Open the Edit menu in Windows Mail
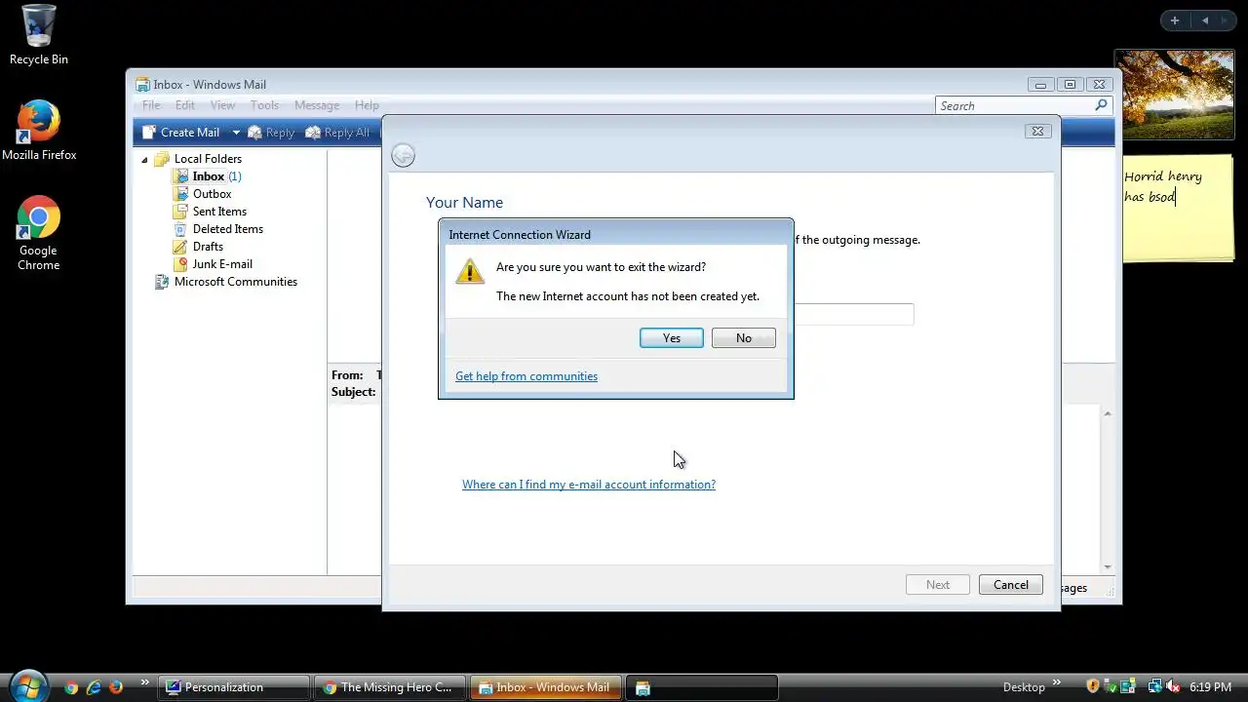The height and width of the screenshot is (702, 1248). click(x=185, y=105)
